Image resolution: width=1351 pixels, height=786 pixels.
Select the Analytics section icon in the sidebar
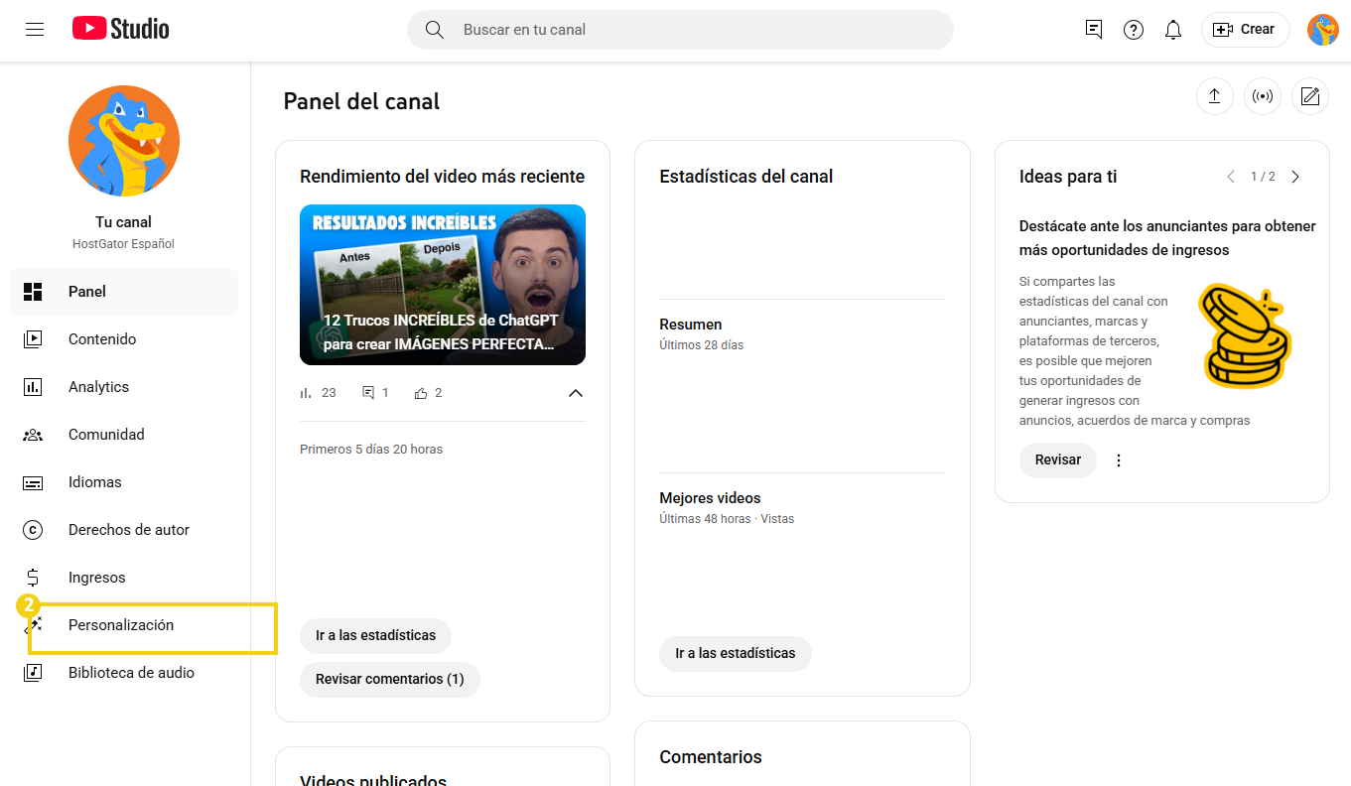coord(33,386)
